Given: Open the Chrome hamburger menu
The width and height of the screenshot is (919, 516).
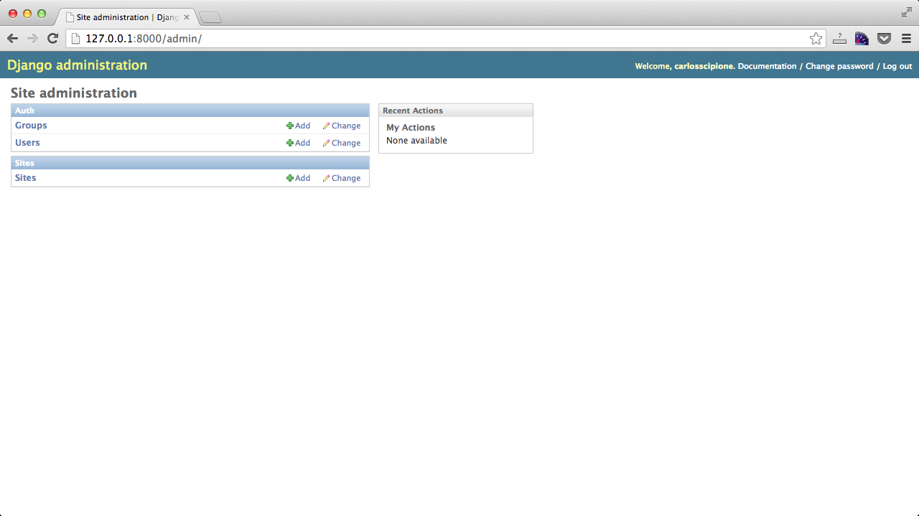Looking at the screenshot, I should [x=906, y=39].
